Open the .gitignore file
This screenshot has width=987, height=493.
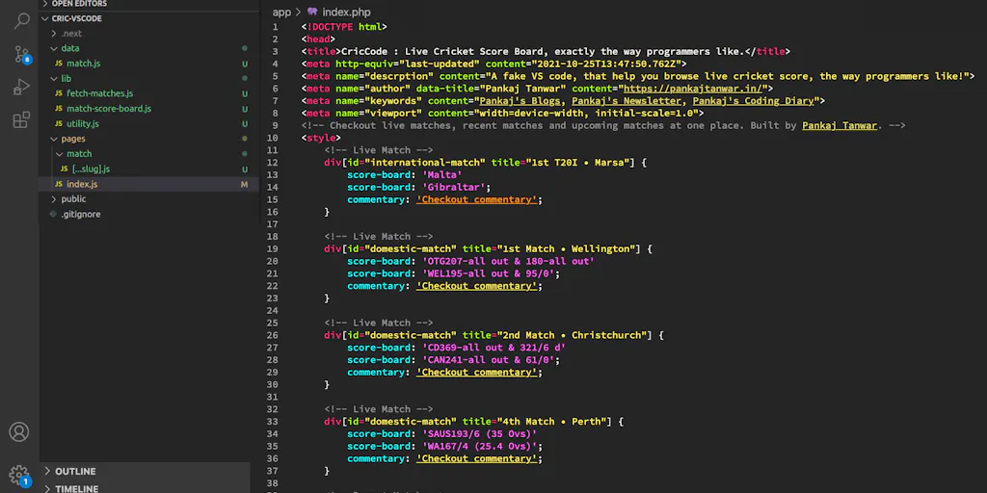tap(81, 215)
